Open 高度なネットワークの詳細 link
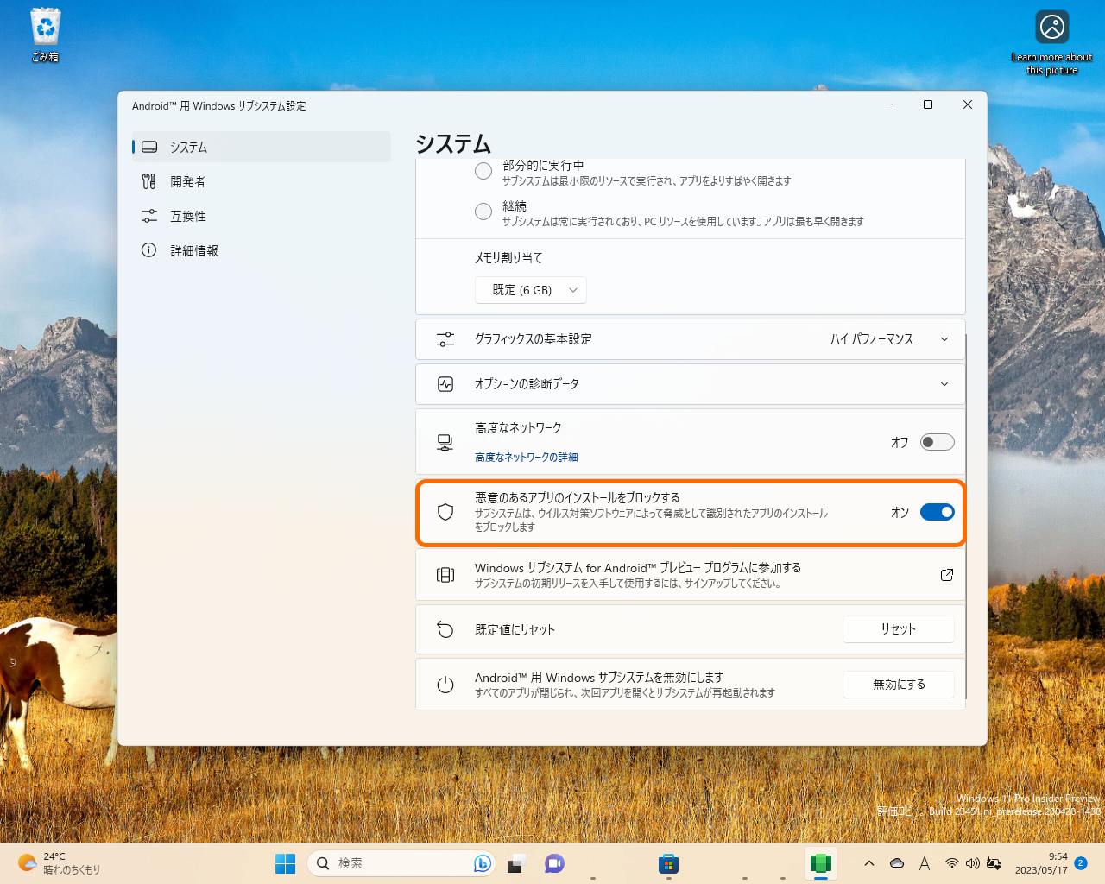1105x884 pixels. [526, 458]
